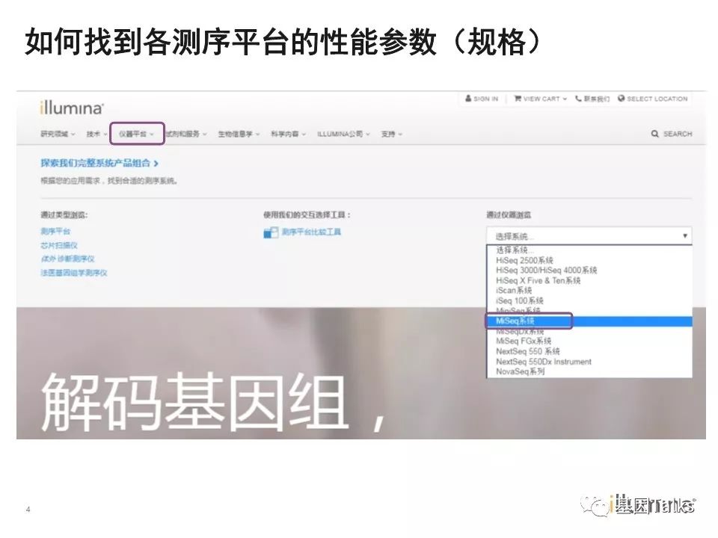This screenshot has height=538, width=718.
Task: Click the 联系我们 phone icon
Action: pos(578,99)
